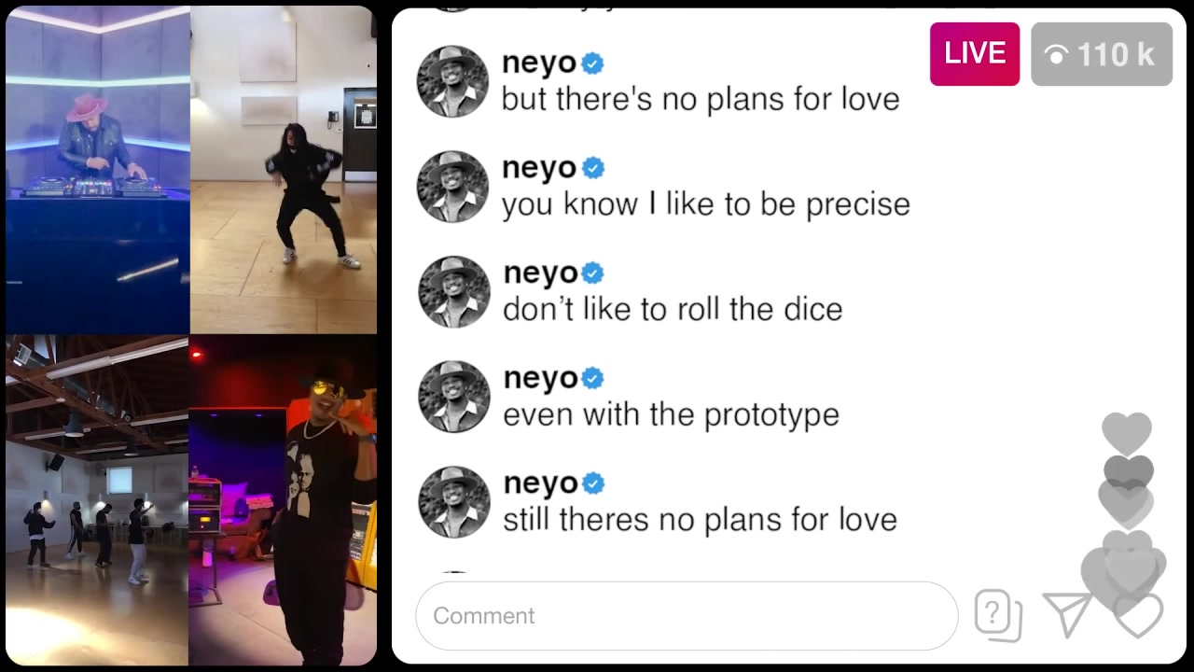Click into the Comment text field
The image size is (1194, 672).
click(687, 616)
